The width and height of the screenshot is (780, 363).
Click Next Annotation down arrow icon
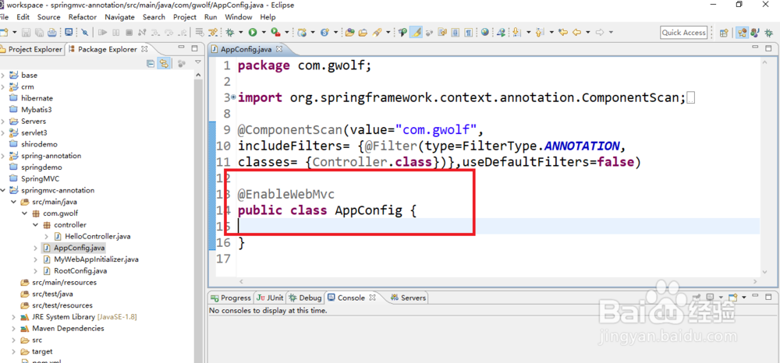[516, 32]
